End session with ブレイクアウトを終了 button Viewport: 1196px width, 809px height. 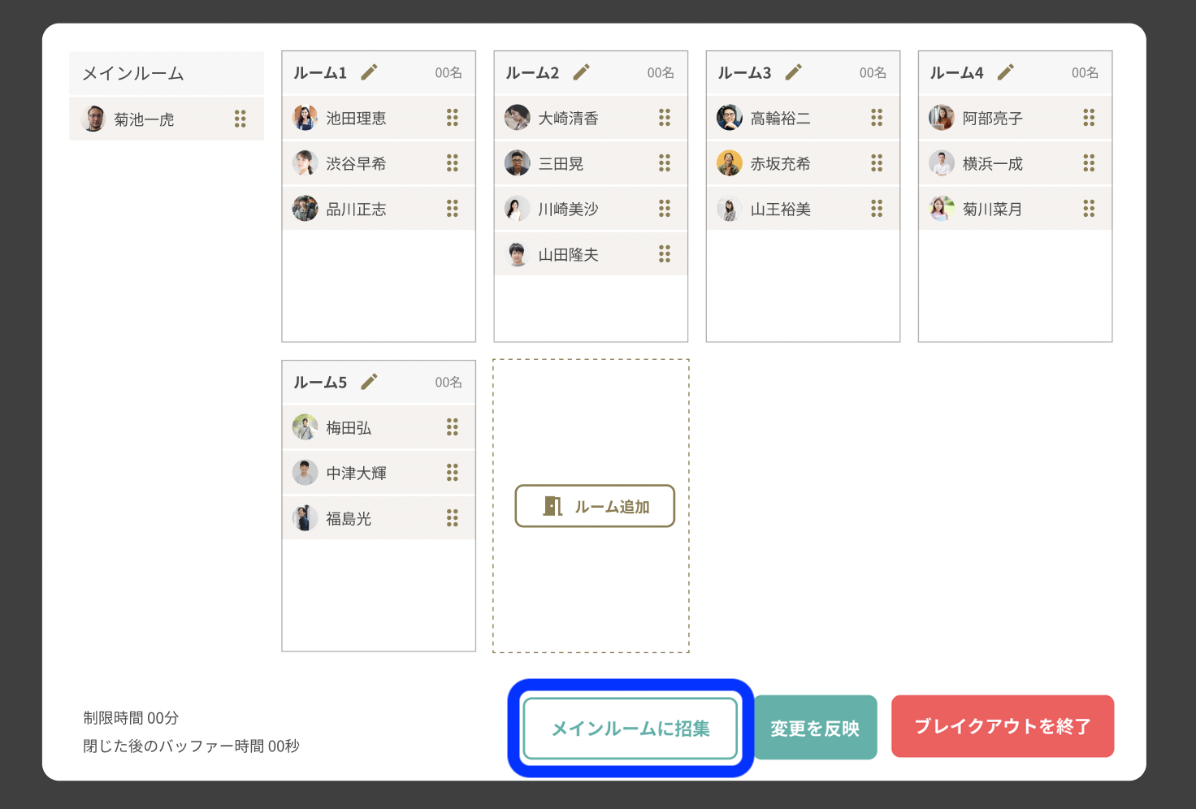click(1002, 726)
